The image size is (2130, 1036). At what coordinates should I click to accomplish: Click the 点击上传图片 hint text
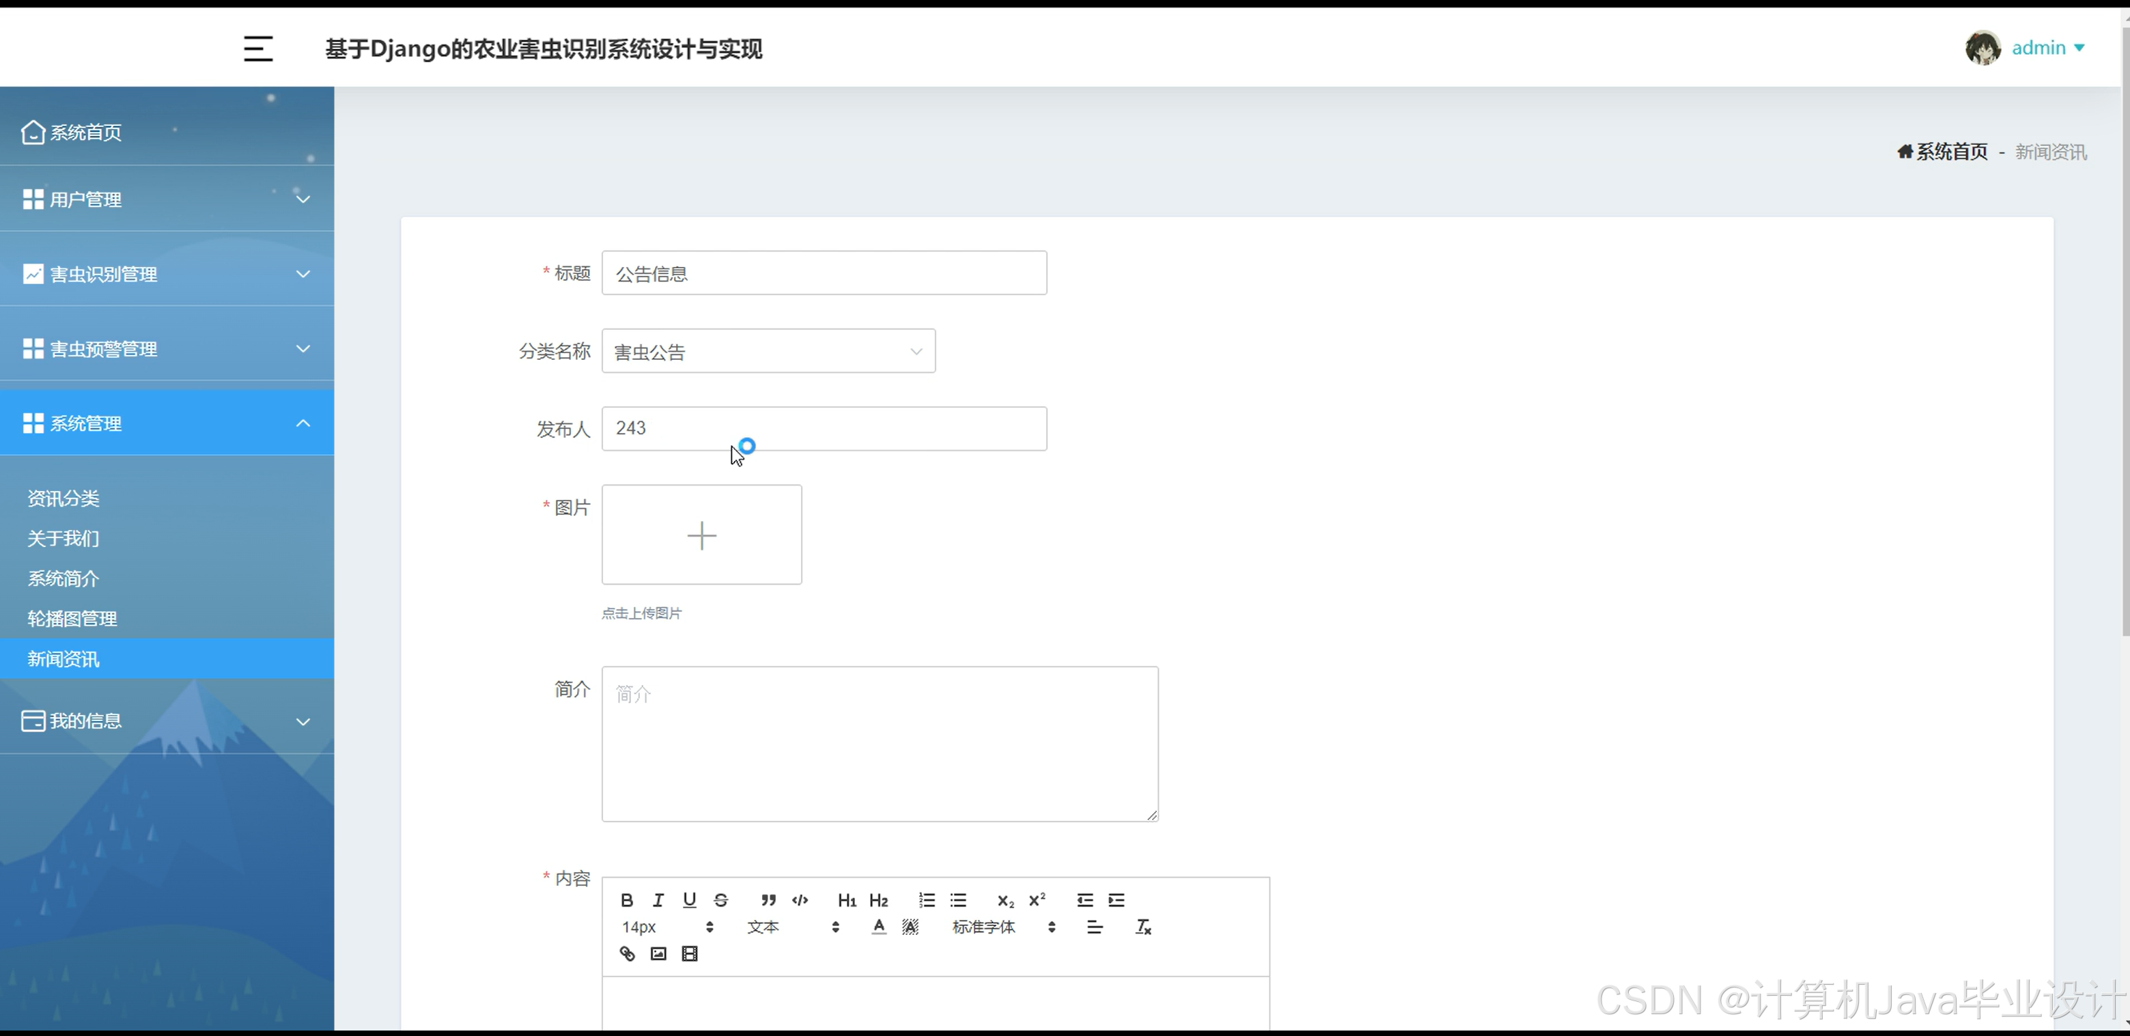coord(642,613)
